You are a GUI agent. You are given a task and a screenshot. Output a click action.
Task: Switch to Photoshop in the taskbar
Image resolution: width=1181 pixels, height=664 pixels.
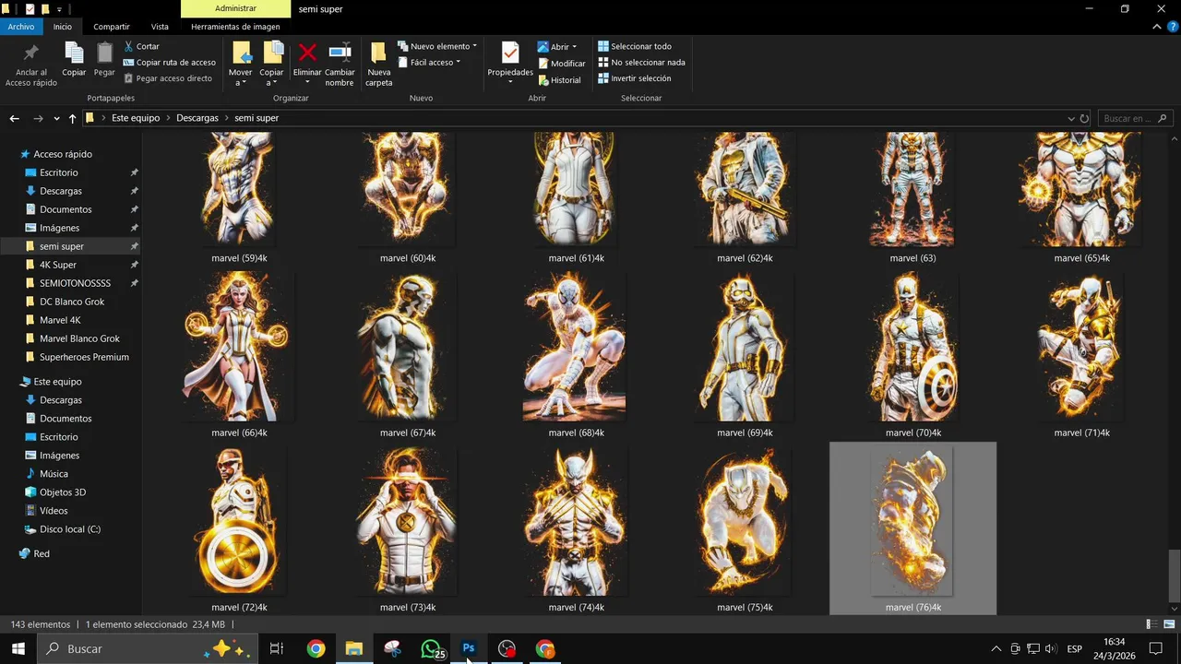coord(469,649)
